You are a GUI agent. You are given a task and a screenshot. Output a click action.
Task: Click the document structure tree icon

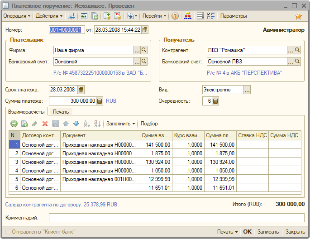tap(188, 16)
